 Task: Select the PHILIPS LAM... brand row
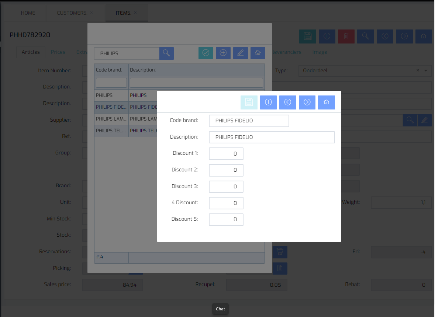(x=126, y=119)
